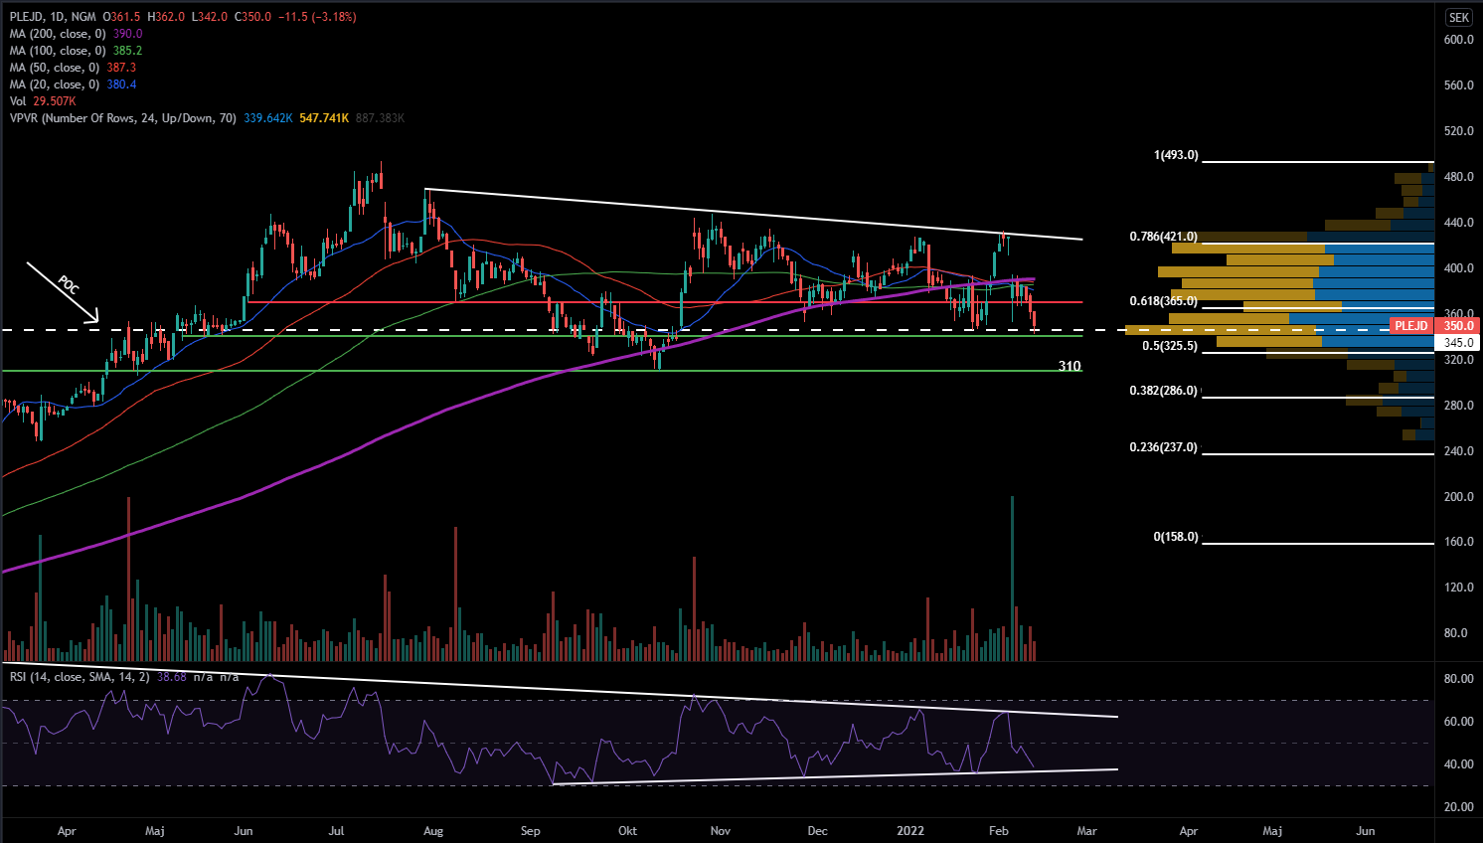Viewport: 1483px width, 843px height.
Task: Click the PLEJD, 1D, NGM symbol title
Action: point(53,17)
